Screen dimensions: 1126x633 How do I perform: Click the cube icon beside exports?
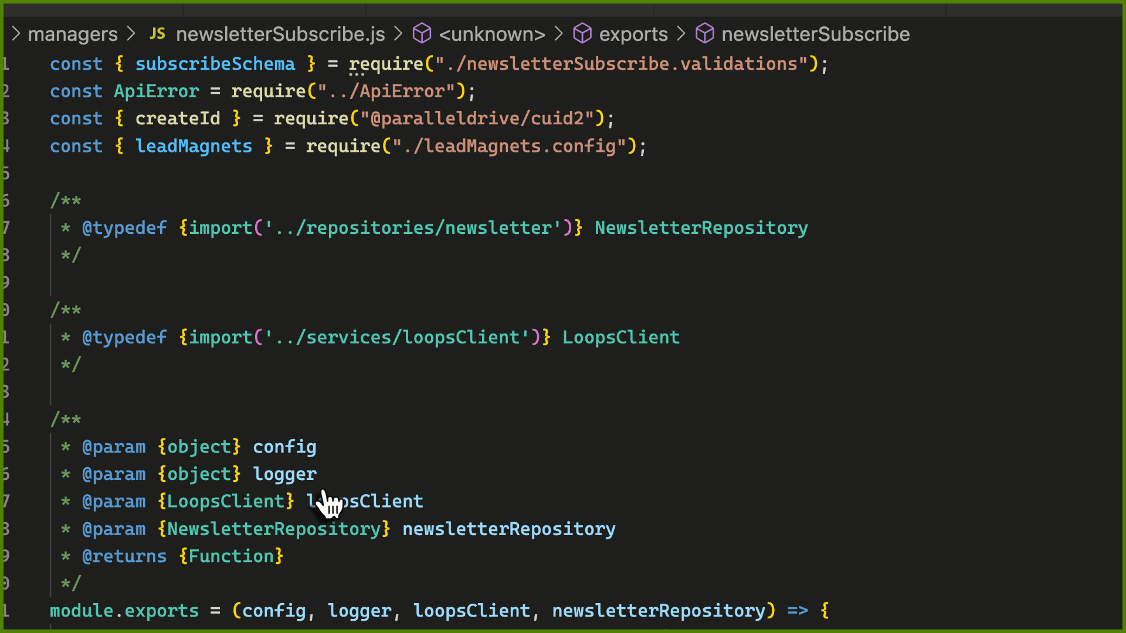pyautogui.click(x=582, y=33)
